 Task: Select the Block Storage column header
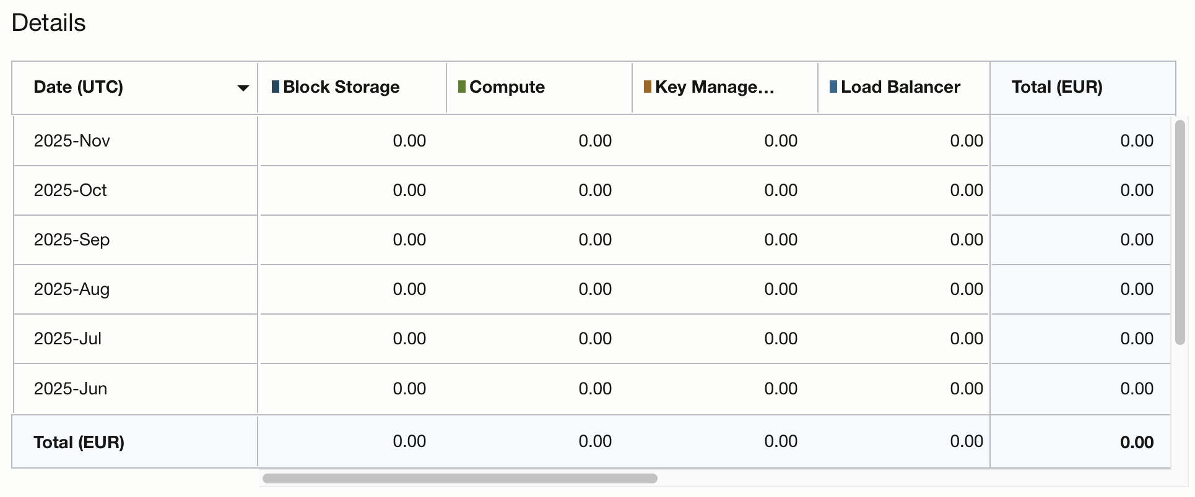click(x=352, y=87)
